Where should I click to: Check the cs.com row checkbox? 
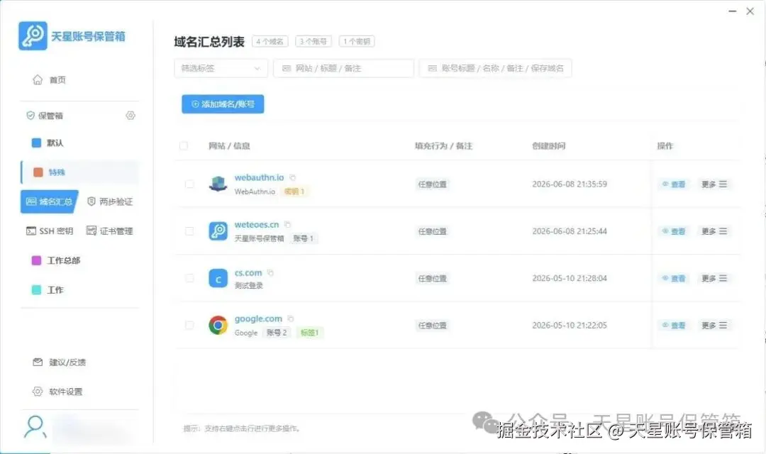coord(189,278)
